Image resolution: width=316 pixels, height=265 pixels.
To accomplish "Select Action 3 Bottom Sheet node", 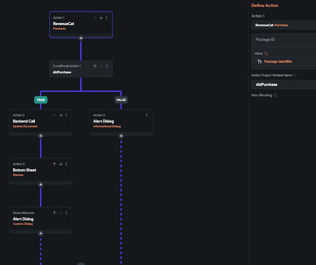I will pyautogui.click(x=41, y=171).
